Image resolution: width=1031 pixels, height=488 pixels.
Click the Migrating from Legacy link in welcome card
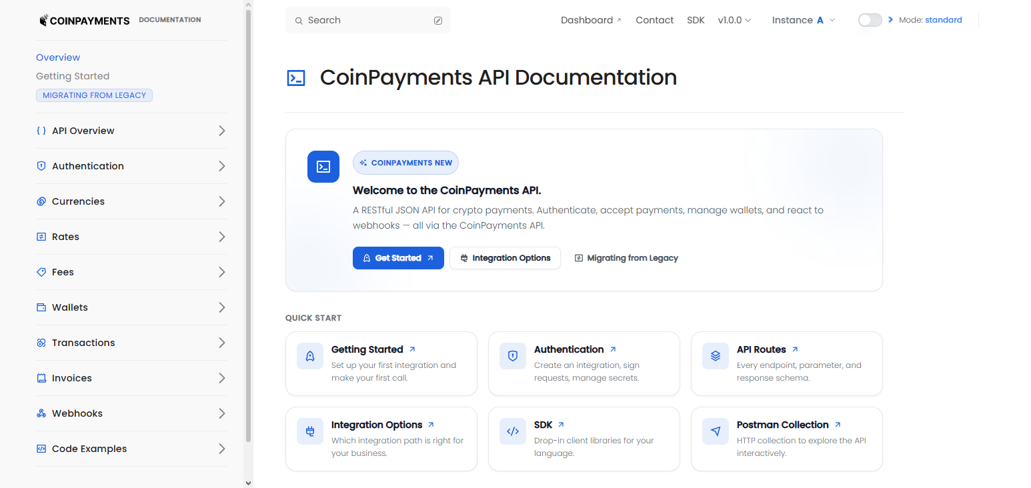click(626, 258)
